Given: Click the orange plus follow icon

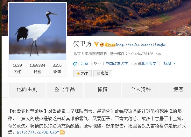Looking at the screenshot, I should click(78, 74).
